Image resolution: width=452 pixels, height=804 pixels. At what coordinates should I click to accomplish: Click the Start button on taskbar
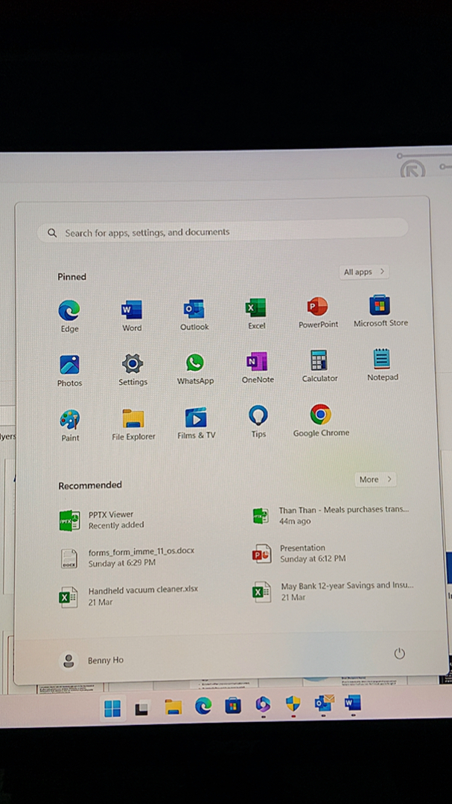tap(112, 709)
